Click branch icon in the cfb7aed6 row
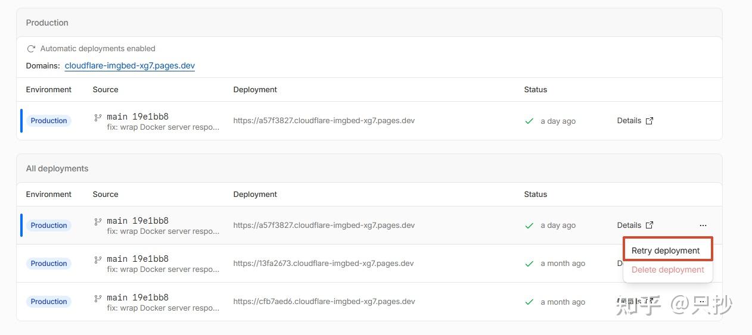Screen dimensions: 752x335 click(x=98, y=298)
